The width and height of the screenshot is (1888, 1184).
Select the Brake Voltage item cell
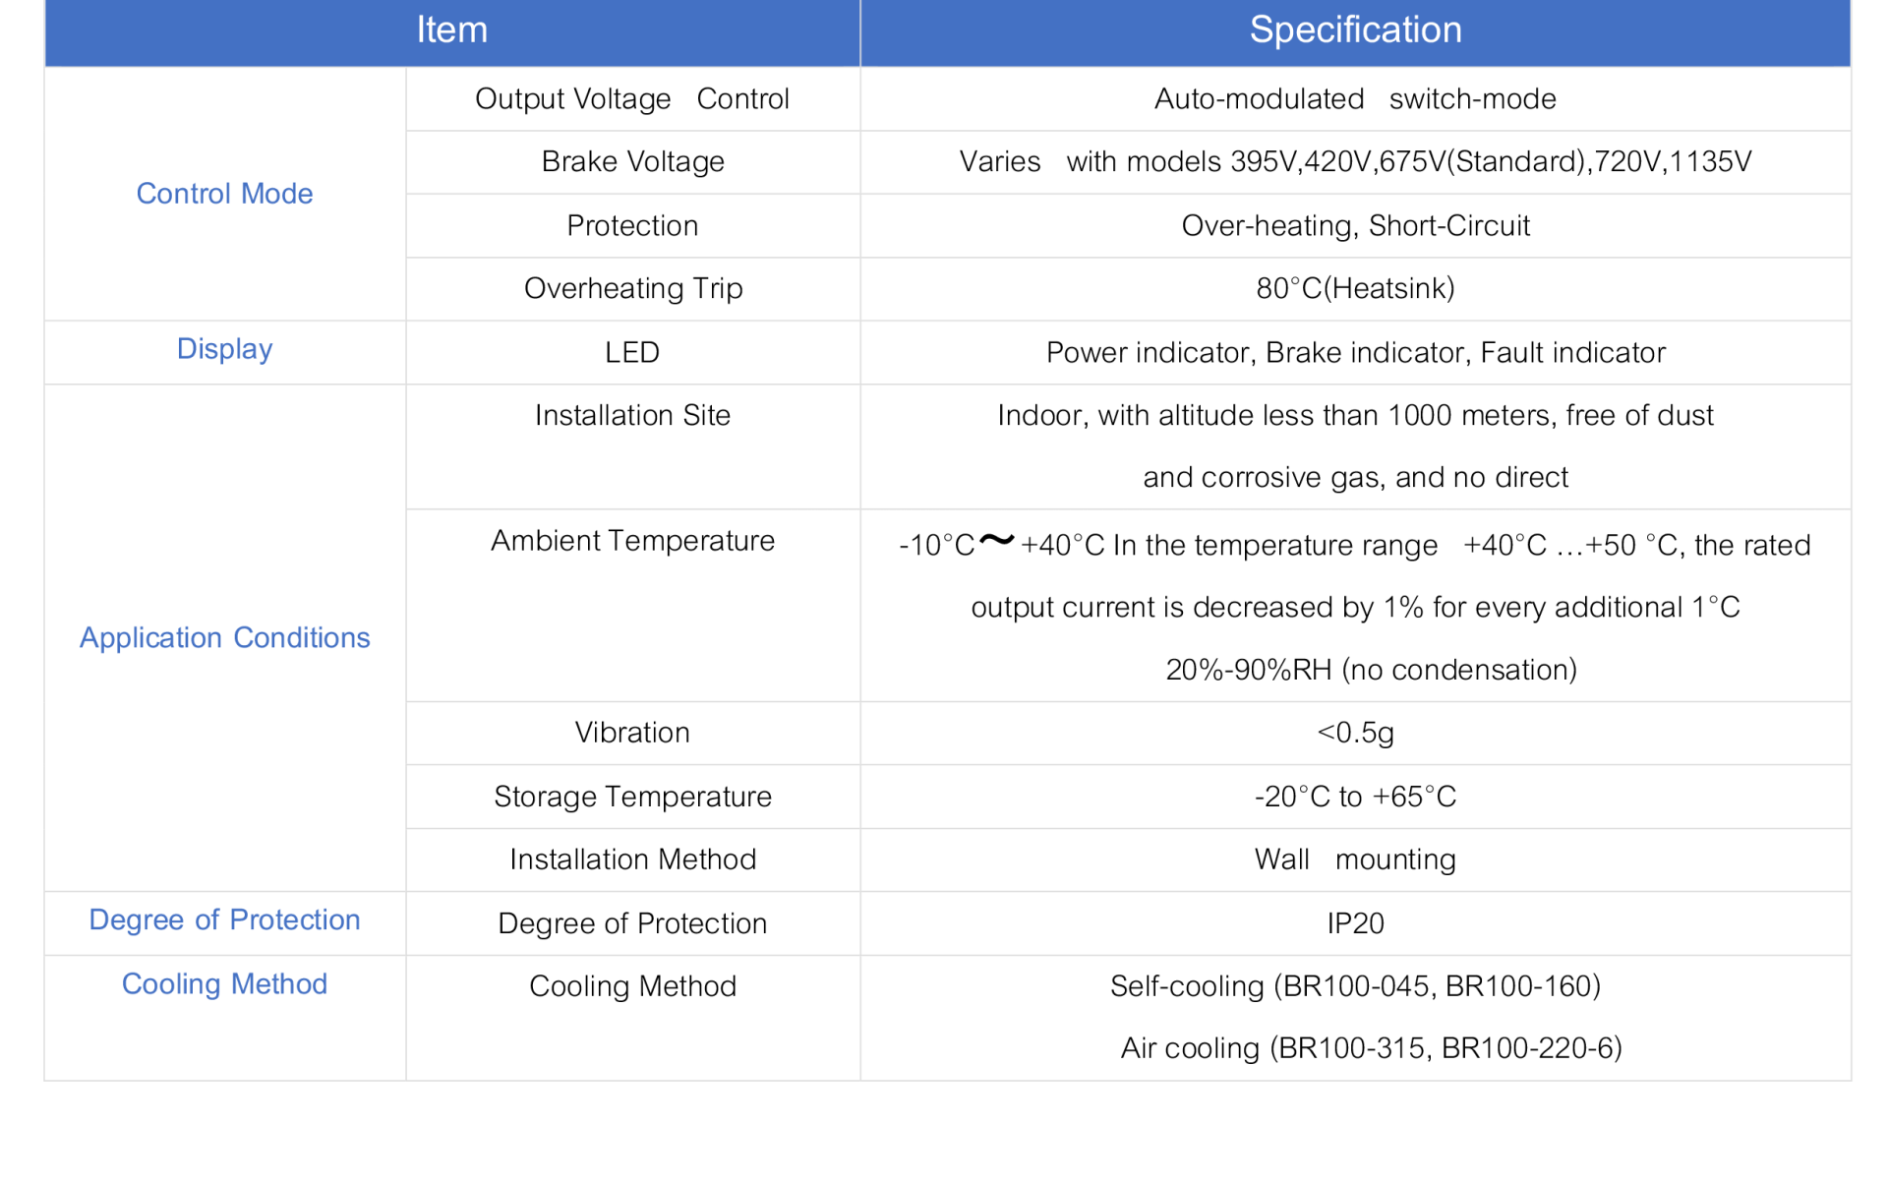[x=632, y=161]
